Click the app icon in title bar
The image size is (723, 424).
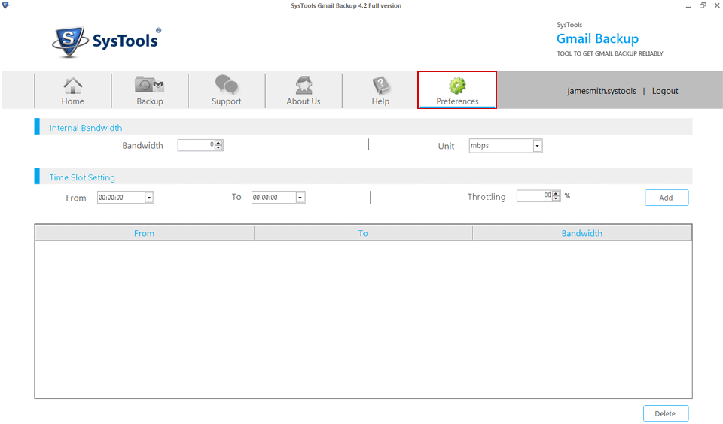5,5
